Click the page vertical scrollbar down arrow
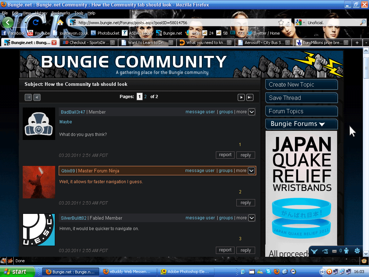This screenshot has height=277, width=369. (x=366, y=253)
